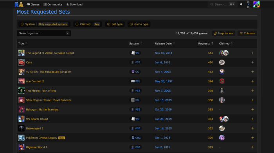The width and height of the screenshot is (274, 153).
Task: Sort by Claimed column
Action: pyautogui.click(x=226, y=44)
